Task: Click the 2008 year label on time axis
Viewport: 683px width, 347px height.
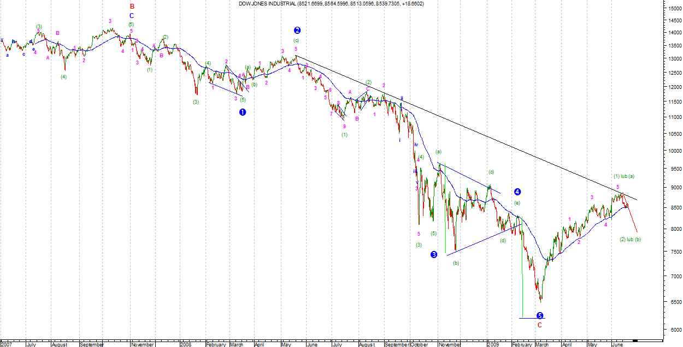Action: click(x=185, y=344)
